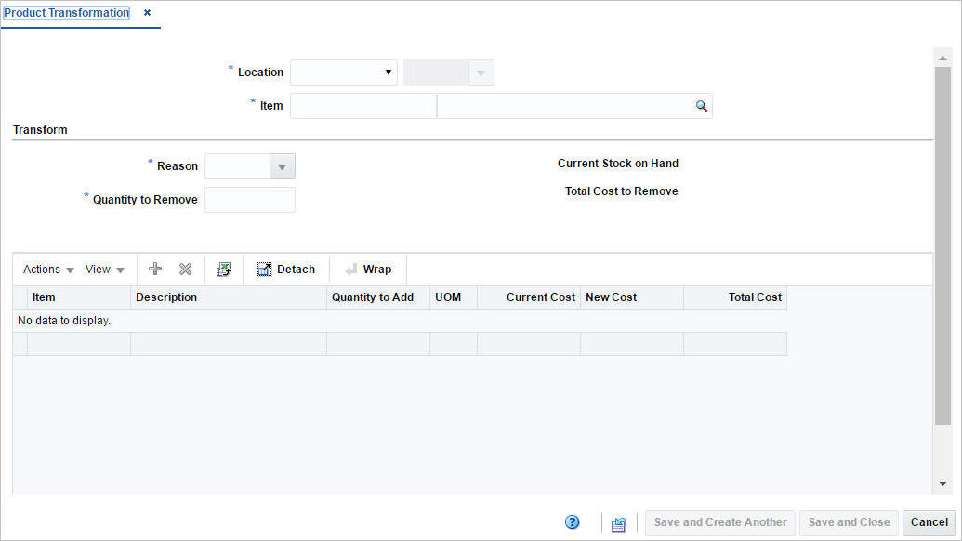Open the Reason dropdown arrow

283,165
